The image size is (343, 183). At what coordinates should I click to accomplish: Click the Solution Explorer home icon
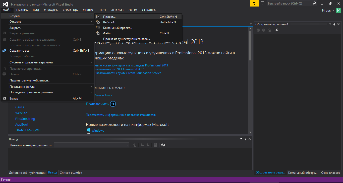[269, 30]
